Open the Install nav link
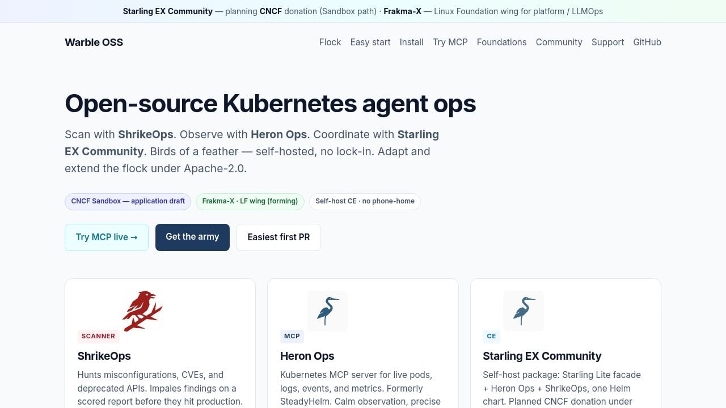 click(x=412, y=42)
